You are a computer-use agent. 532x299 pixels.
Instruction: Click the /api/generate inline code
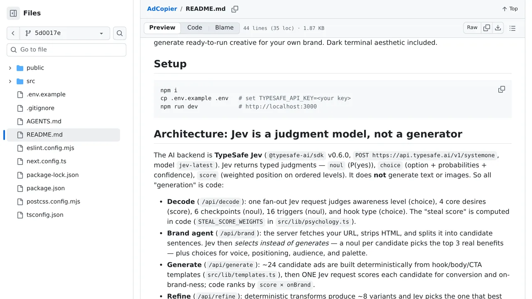click(x=231, y=265)
